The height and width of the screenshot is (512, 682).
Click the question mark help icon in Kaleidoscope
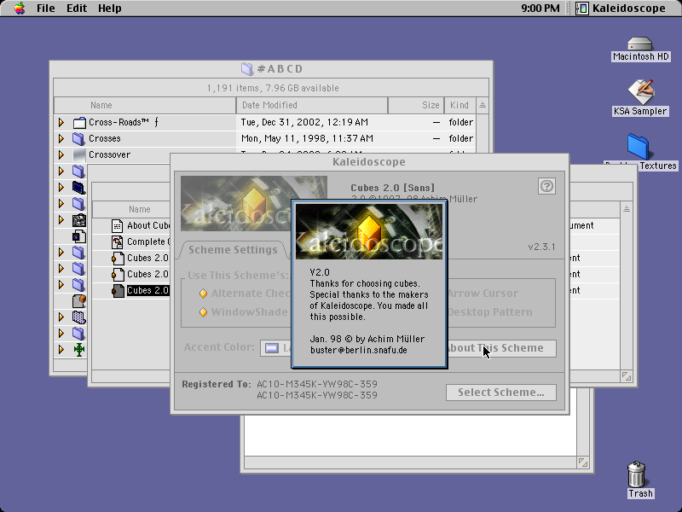click(546, 186)
